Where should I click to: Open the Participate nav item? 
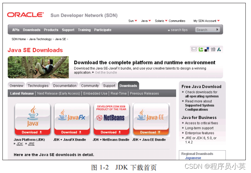103,30
